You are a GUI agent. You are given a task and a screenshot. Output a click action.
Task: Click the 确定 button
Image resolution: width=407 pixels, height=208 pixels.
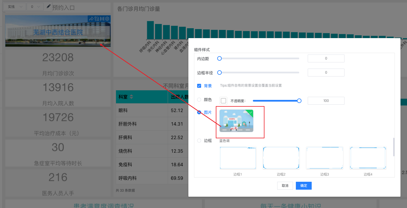(x=304, y=186)
